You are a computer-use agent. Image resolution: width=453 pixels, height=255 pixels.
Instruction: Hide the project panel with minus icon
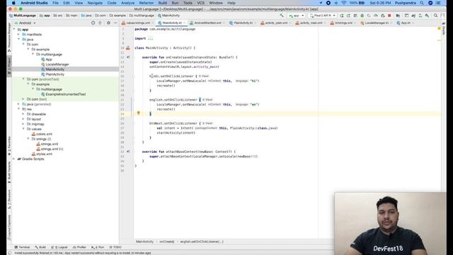(x=115, y=23)
